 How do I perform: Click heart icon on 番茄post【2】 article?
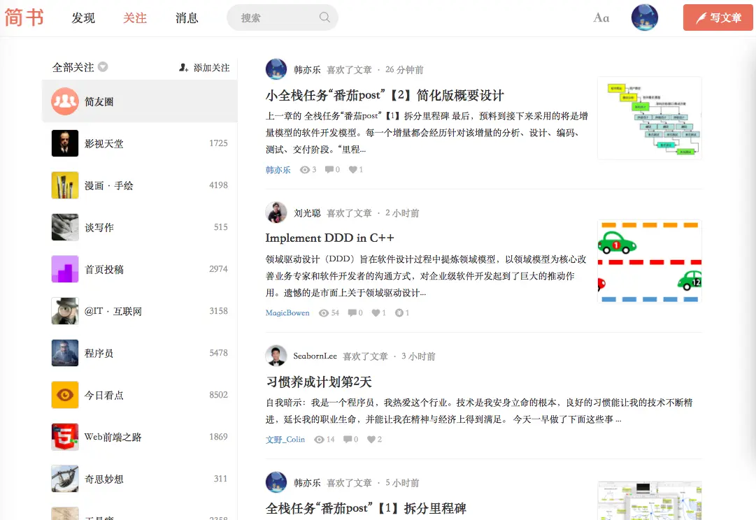click(353, 170)
